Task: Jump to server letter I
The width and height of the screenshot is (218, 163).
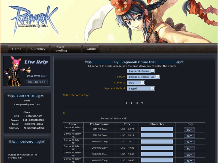Action: click(x=131, y=103)
